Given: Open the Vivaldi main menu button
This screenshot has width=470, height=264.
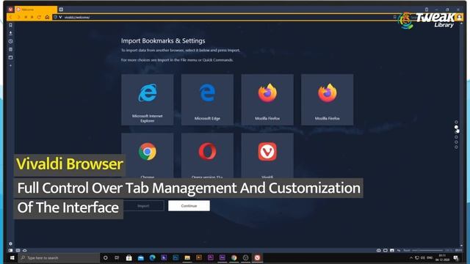Looking at the screenshot, I should tap(10, 10).
